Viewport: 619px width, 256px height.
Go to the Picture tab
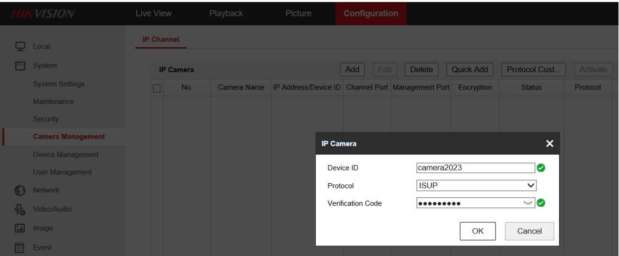click(x=298, y=13)
